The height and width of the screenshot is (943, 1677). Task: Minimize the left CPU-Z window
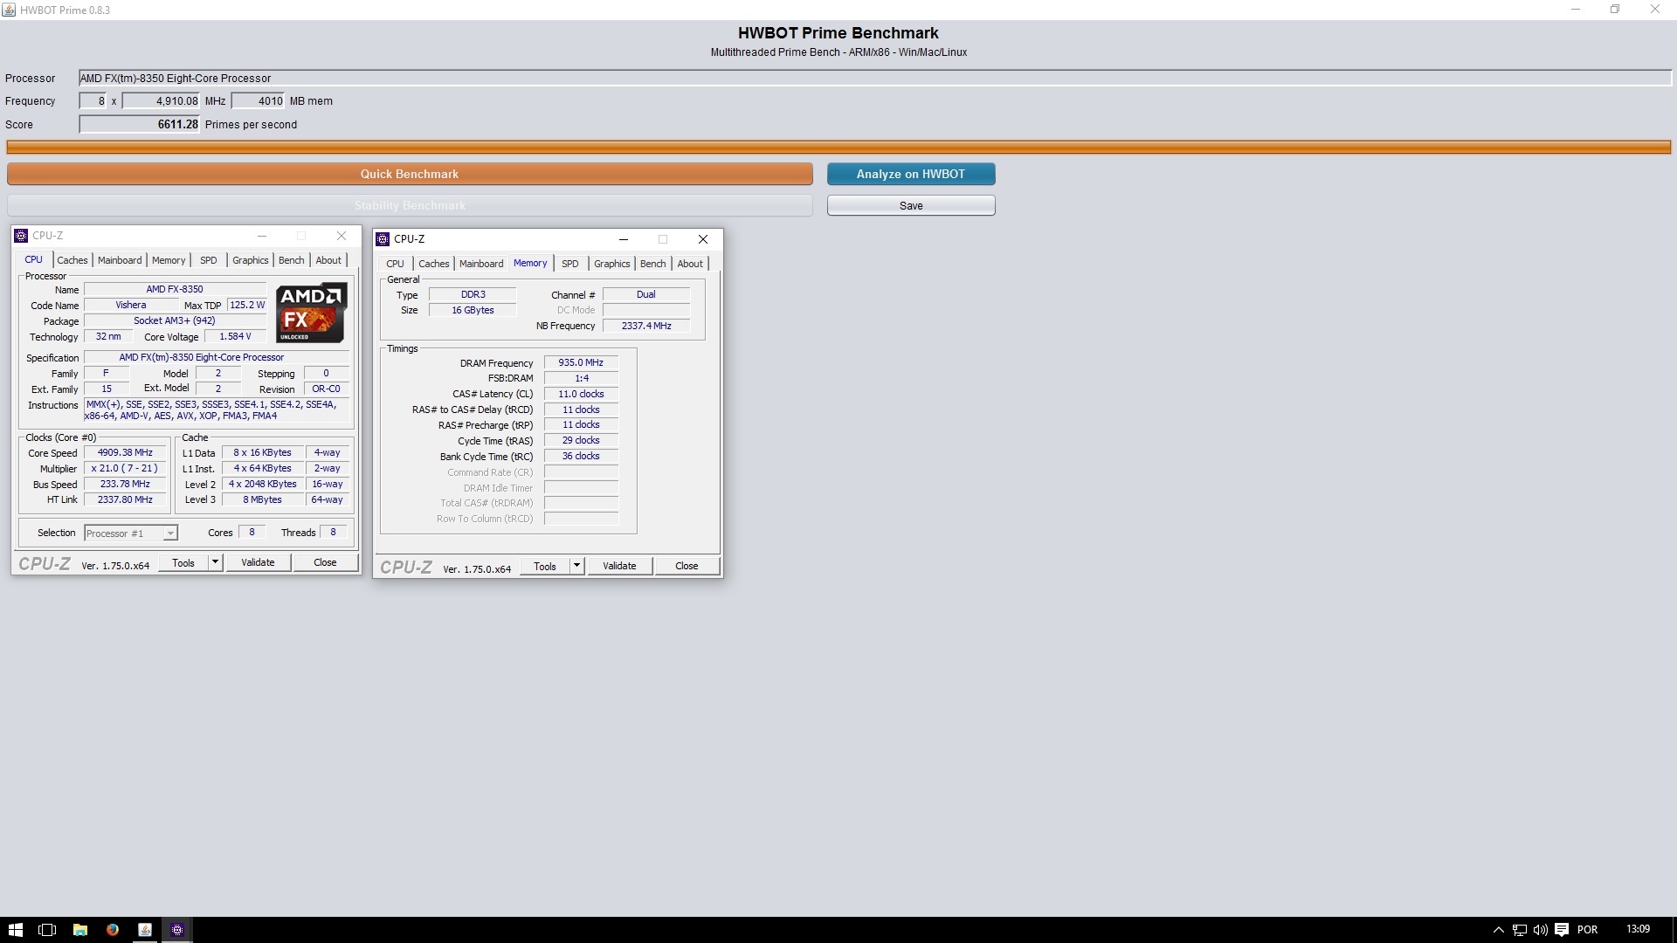[x=262, y=236]
